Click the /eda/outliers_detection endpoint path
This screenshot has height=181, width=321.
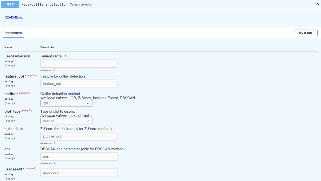[45, 4]
